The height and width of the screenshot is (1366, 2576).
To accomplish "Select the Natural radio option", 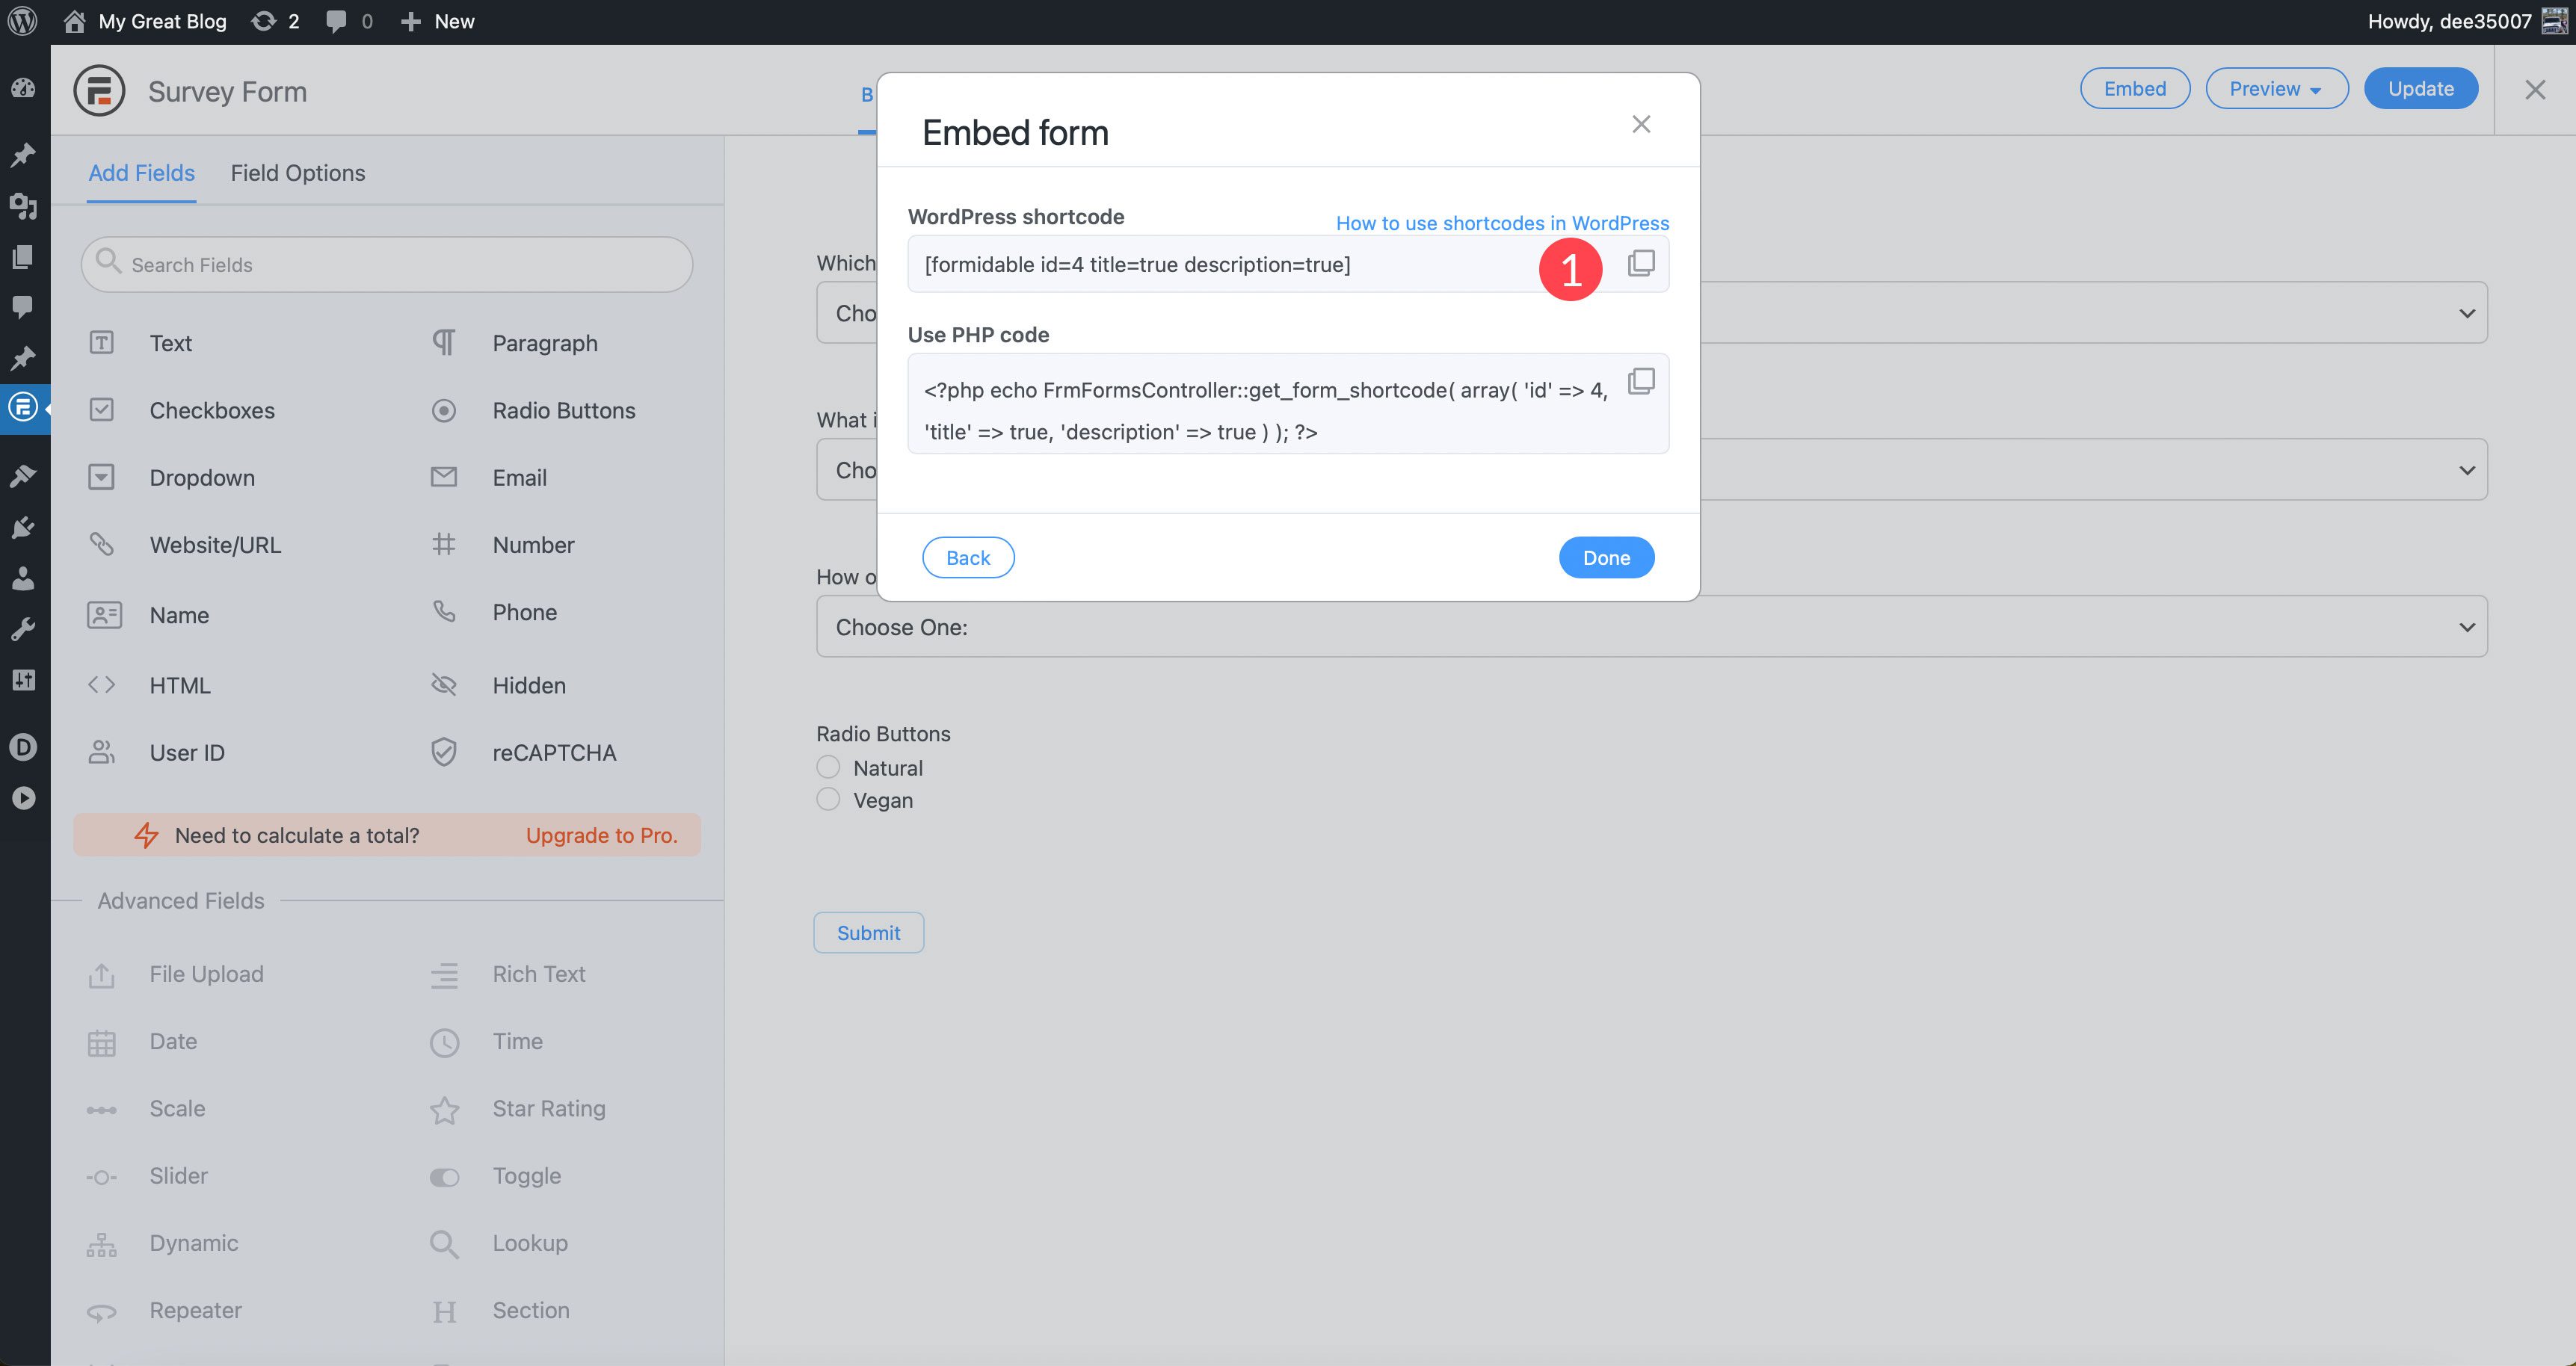I will 828,767.
